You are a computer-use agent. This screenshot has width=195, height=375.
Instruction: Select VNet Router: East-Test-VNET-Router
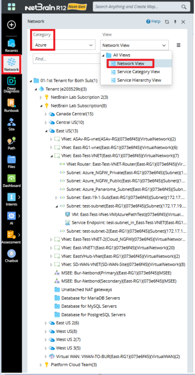tap(122, 164)
